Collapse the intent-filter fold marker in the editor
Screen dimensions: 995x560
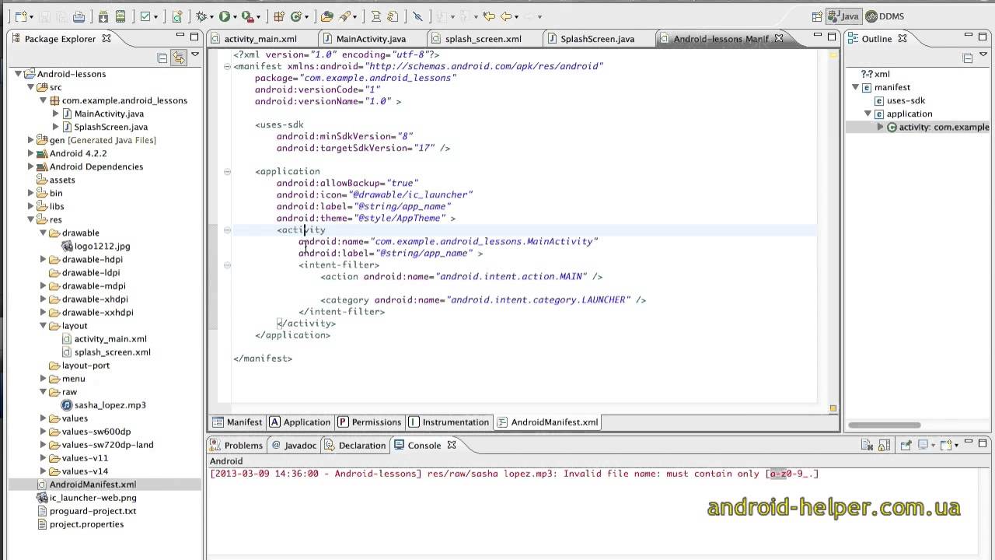[x=227, y=264]
